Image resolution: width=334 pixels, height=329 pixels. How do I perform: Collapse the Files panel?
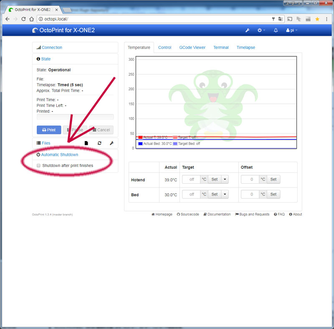46,143
